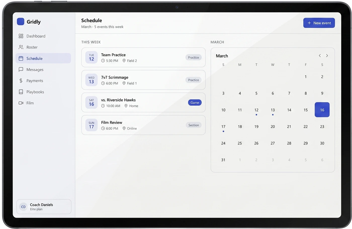
Task: Click the Playbooks book icon
Action: click(21, 92)
